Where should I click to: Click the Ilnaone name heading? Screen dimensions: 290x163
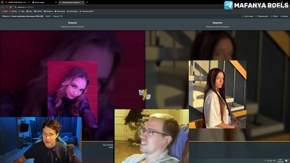[72, 23]
